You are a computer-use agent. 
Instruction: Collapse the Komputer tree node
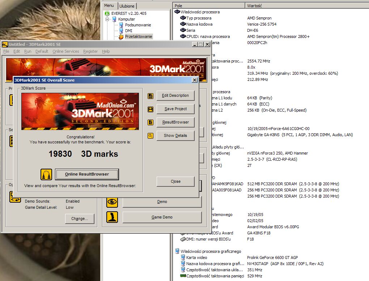[107, 19]
